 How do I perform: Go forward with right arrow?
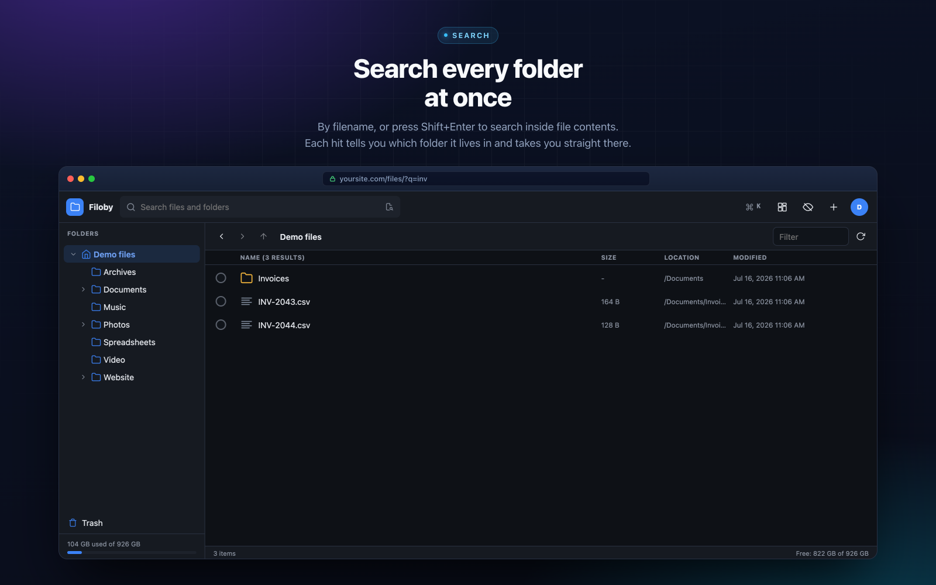click(x=242, y=236)
